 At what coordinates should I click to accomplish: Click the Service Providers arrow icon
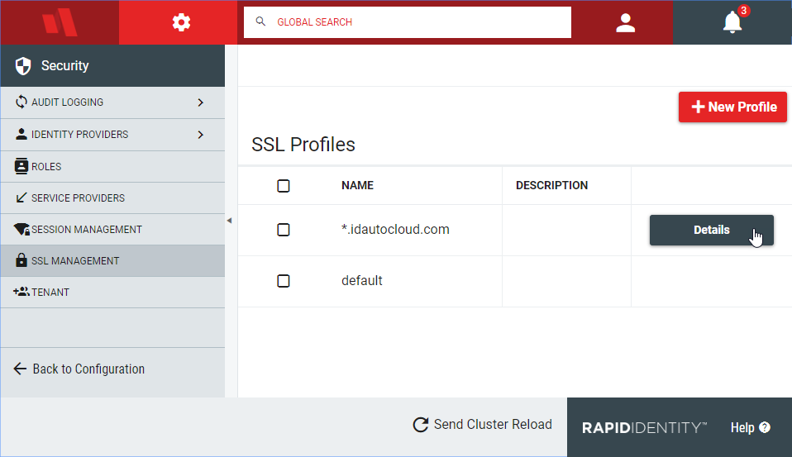point(21,198)
